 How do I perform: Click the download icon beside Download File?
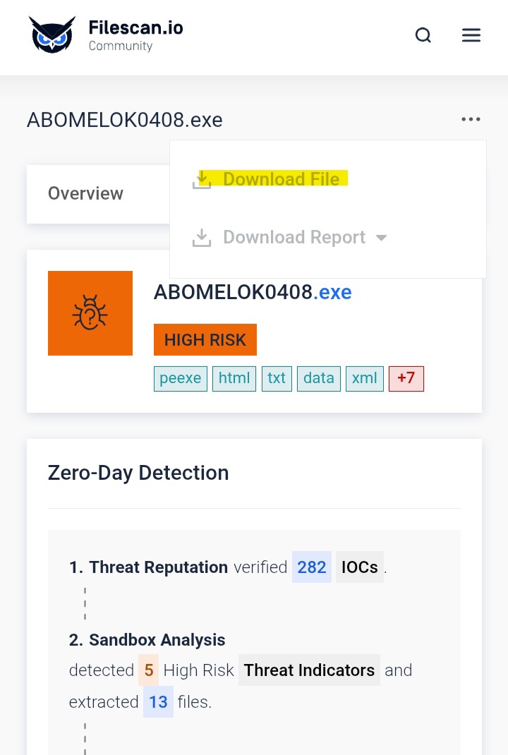click(x=202, y=180)
